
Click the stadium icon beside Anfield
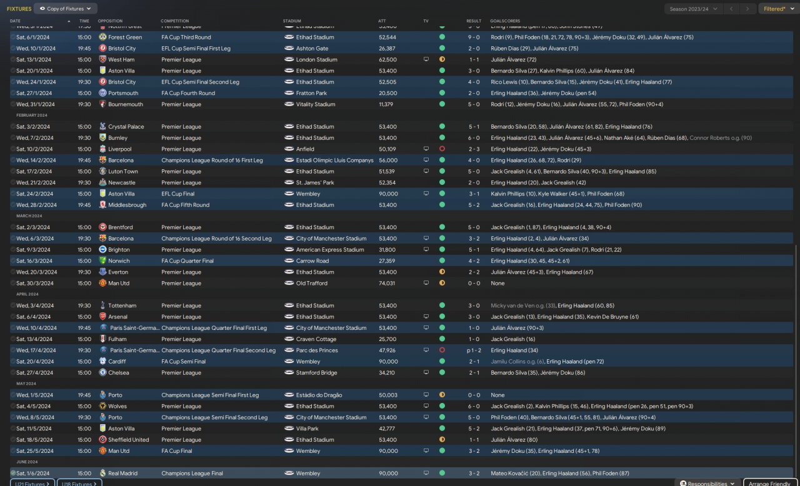289,149
